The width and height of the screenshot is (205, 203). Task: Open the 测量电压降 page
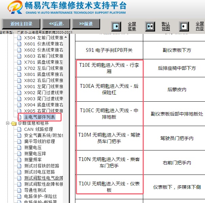(x=35, y=154)
